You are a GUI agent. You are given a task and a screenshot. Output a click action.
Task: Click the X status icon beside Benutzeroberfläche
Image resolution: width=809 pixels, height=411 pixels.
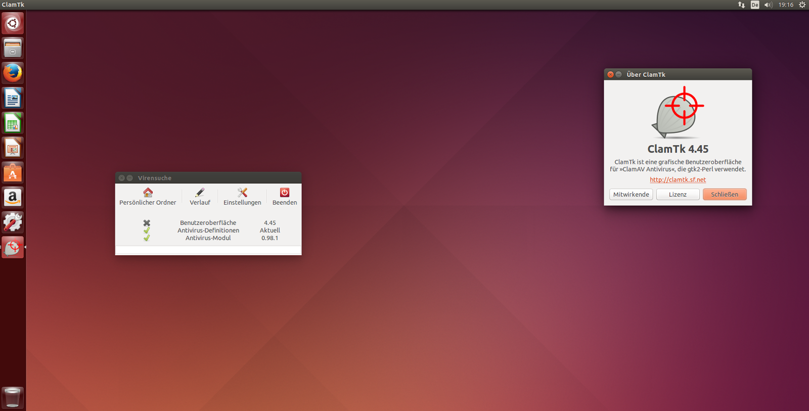(147, 223)
